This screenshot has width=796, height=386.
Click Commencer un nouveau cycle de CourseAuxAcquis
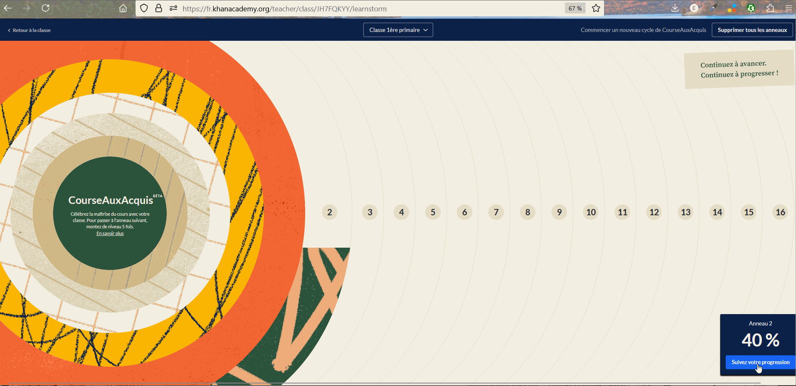643,30
